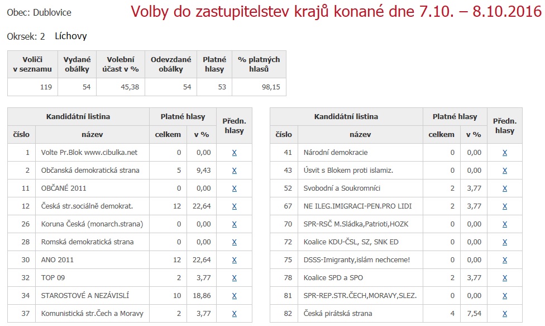545x326 pixels.
Task: Open X link for Česká str.sociálně demokrat.
Action: tap(234, 206)
